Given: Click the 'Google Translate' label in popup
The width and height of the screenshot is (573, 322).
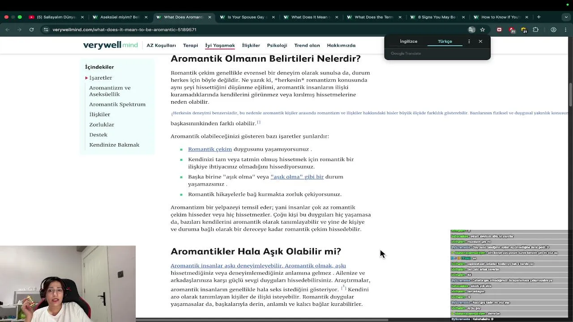Looking at the screenshot, I should coord(406,54).
